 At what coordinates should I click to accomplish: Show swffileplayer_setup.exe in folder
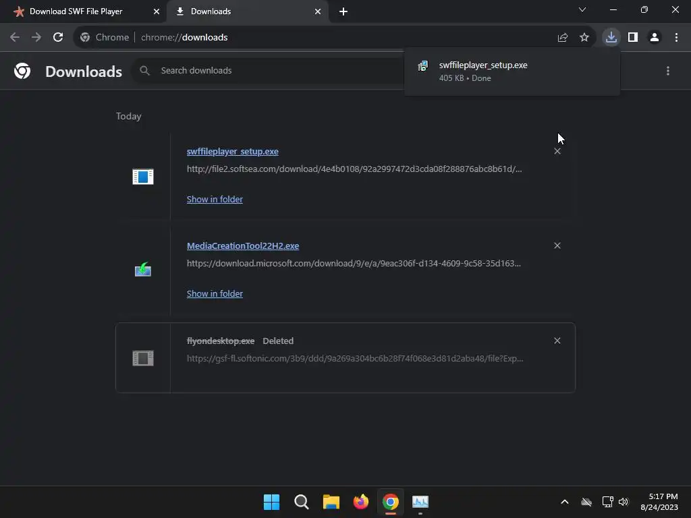pyautogui.click(x=215, y=199)
